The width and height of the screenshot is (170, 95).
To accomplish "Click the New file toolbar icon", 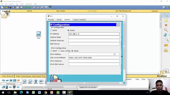I will coord(2,7).
